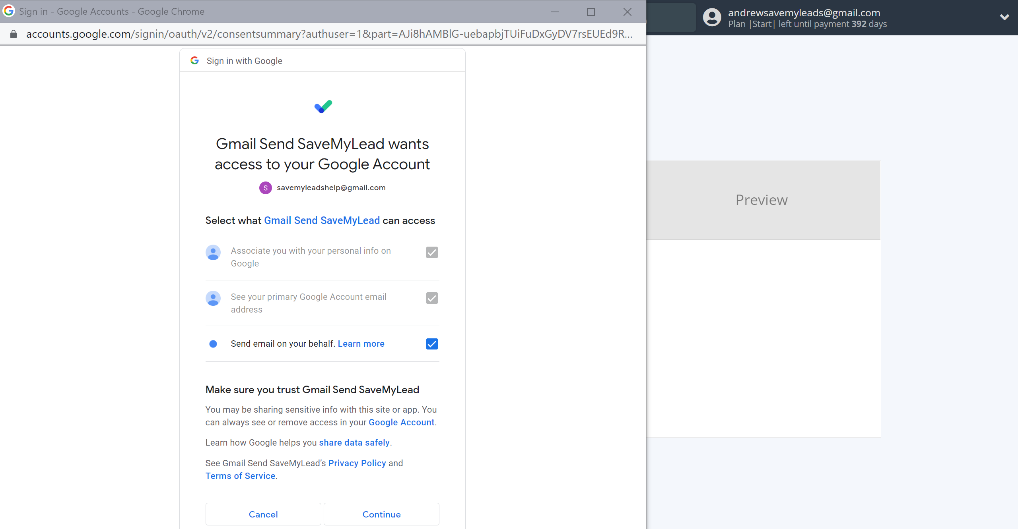
Task: Close the Google sign-in popup window
Action: pyautogui.click(x=628, y=12)
